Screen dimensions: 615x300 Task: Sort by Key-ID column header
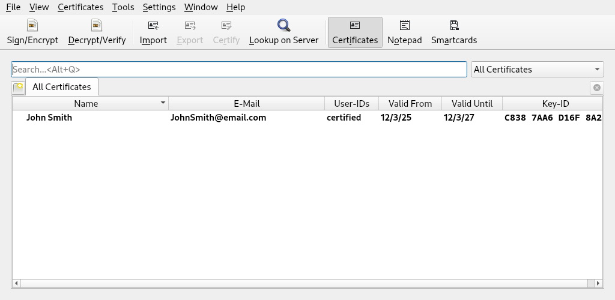tap(553, 104)
